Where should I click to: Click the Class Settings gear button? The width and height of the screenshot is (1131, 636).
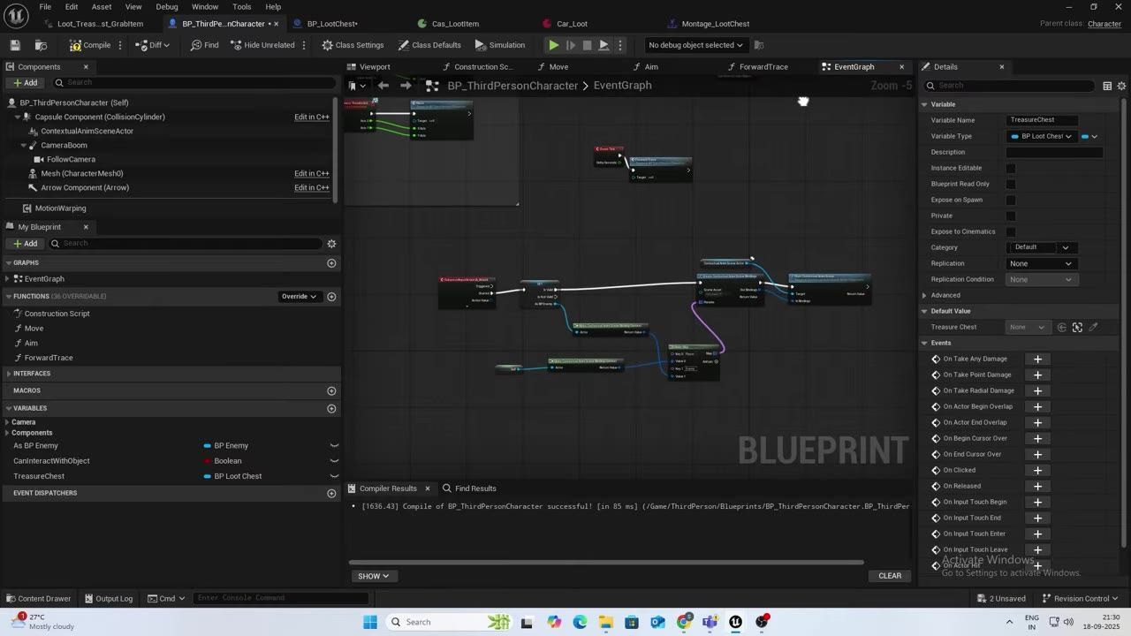(x=353, y=45)
